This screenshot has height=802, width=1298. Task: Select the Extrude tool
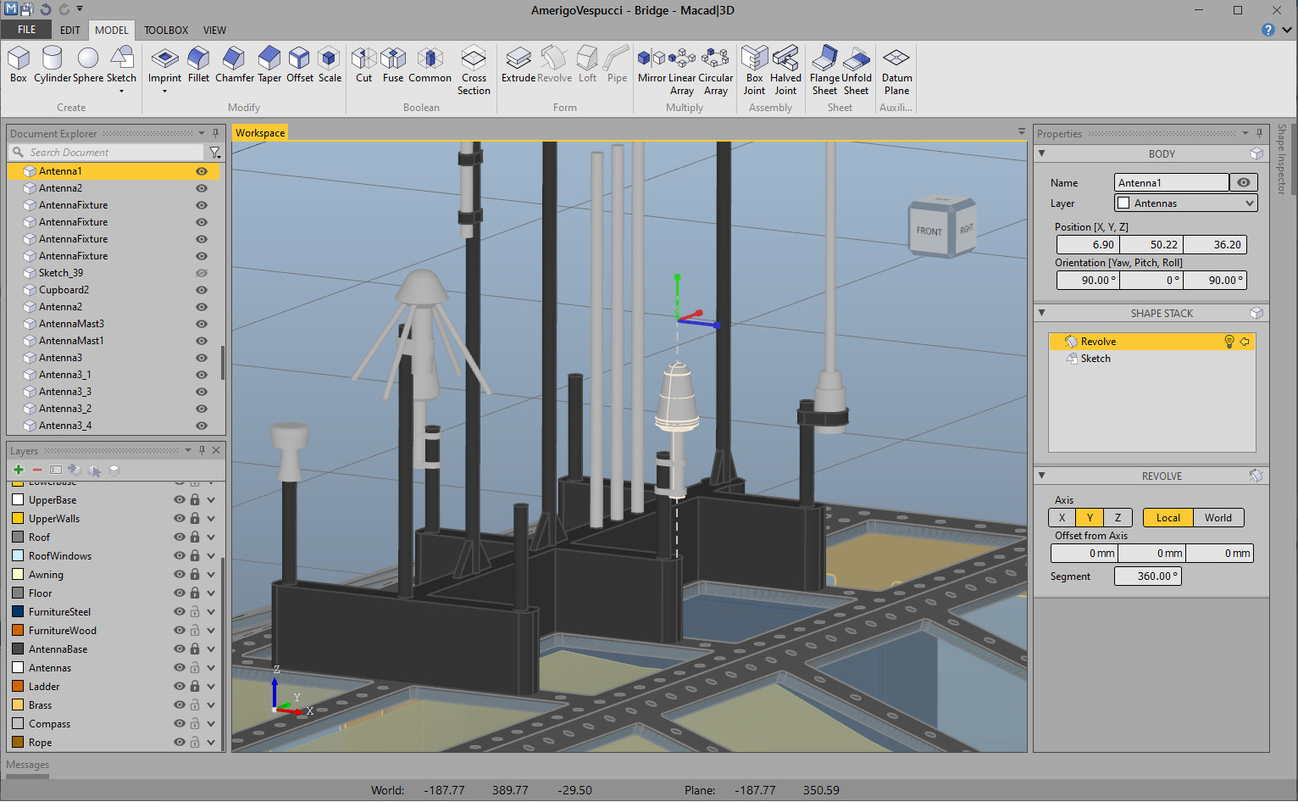(518, 64)
